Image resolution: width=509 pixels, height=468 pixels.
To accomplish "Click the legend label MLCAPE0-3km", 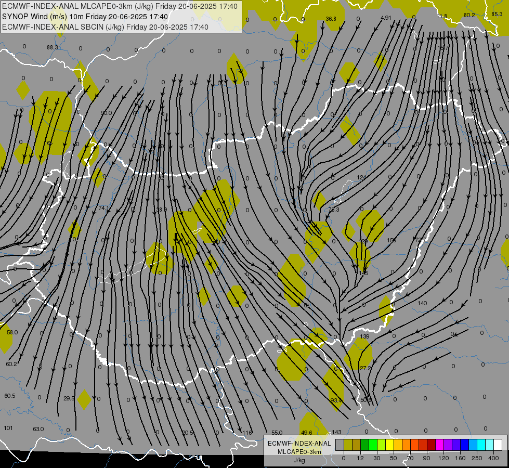I will pos(299,452).
